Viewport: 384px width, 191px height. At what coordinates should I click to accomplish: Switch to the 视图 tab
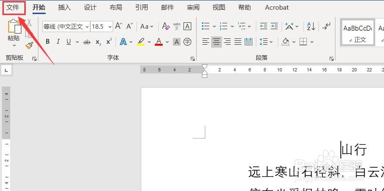click(219, 8)
